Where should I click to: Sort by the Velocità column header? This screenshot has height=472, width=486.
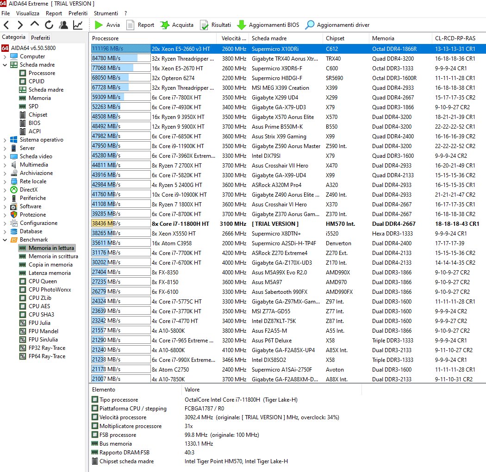[x=232, y=38]
